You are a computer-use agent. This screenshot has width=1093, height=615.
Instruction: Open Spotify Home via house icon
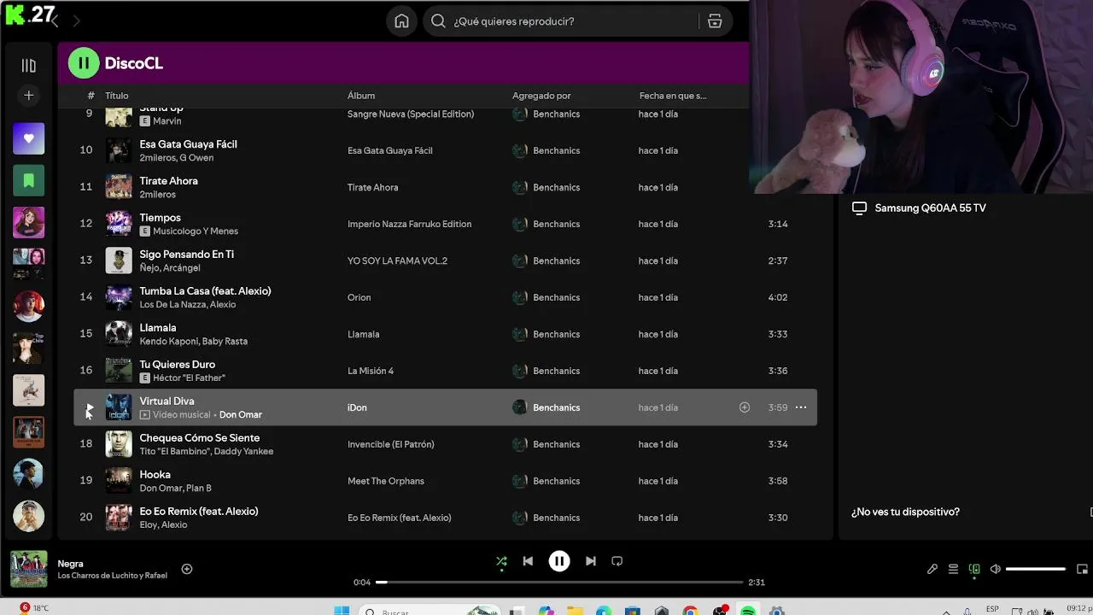(x=401, y=21)
